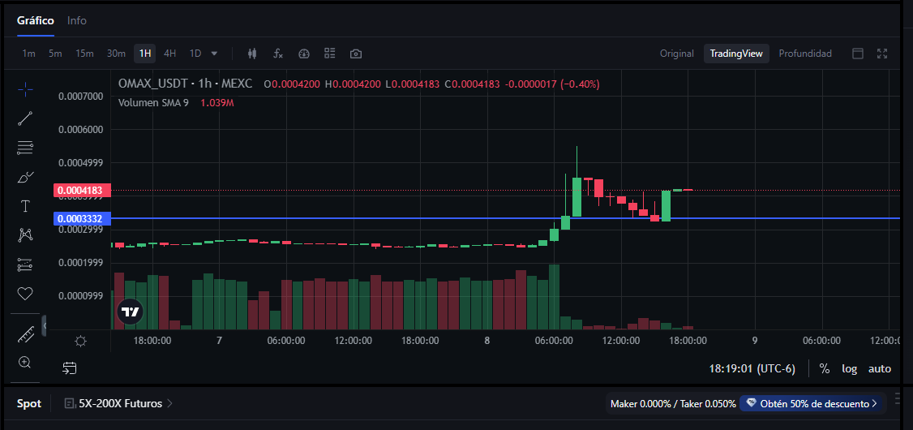Screen dimensions: 913x430
Task: Select the 1m timeframe
Action: pos(28,54)
